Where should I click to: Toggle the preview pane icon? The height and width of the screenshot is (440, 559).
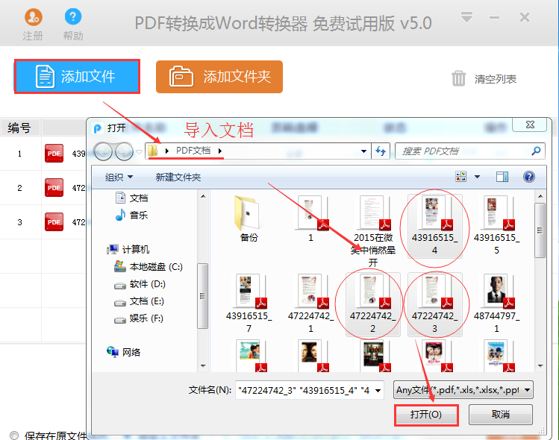(x=502, y=176)
